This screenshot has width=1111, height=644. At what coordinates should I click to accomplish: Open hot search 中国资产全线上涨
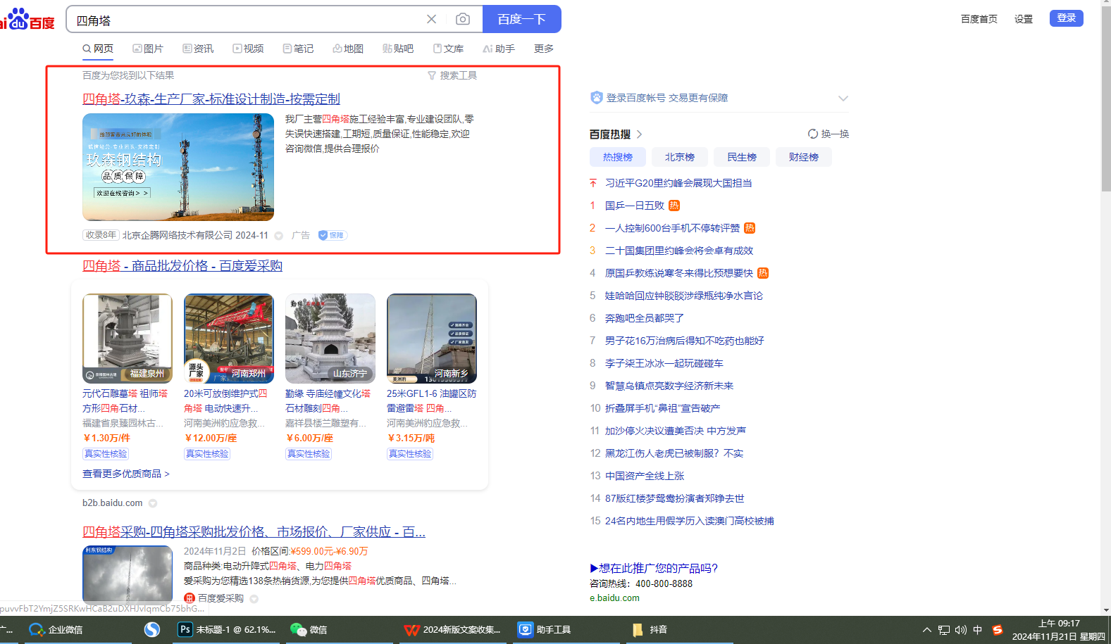645,476
